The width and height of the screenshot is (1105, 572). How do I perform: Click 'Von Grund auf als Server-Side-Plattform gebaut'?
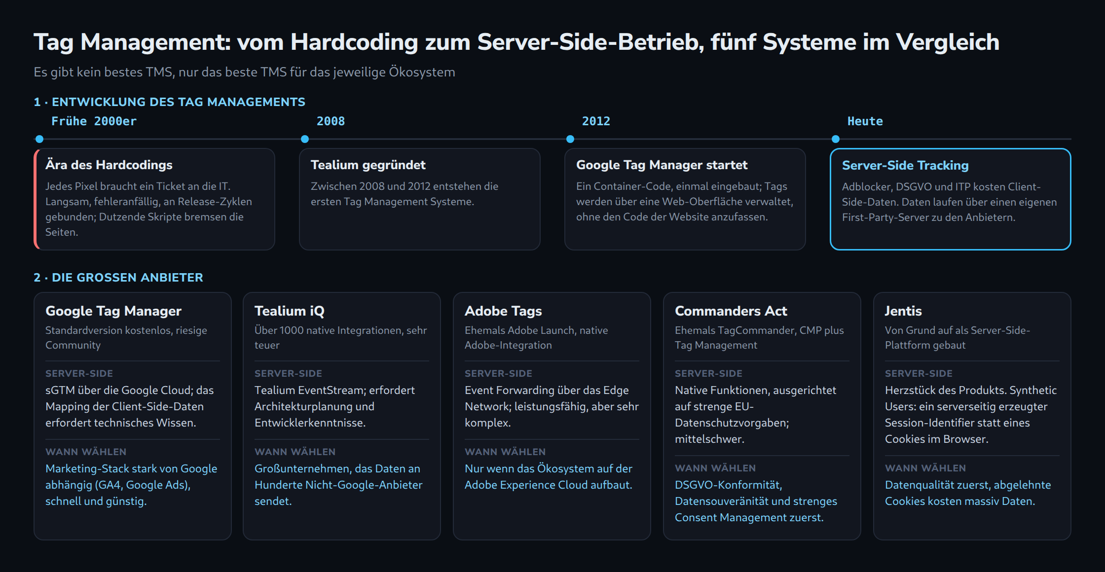click(958, 338)
